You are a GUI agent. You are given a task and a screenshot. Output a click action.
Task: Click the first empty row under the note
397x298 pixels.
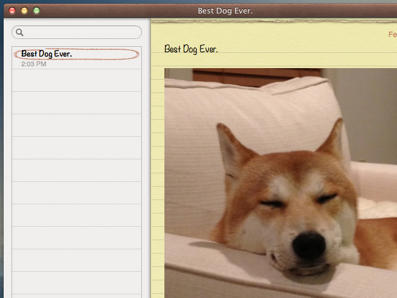(x=76, y=81)
